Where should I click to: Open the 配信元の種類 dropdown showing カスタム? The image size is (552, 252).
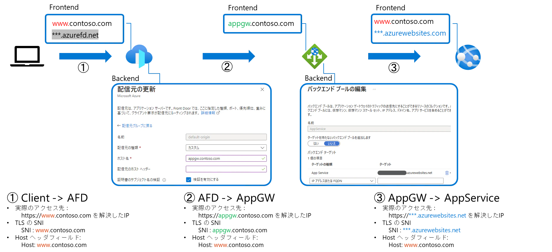point(226,148)
